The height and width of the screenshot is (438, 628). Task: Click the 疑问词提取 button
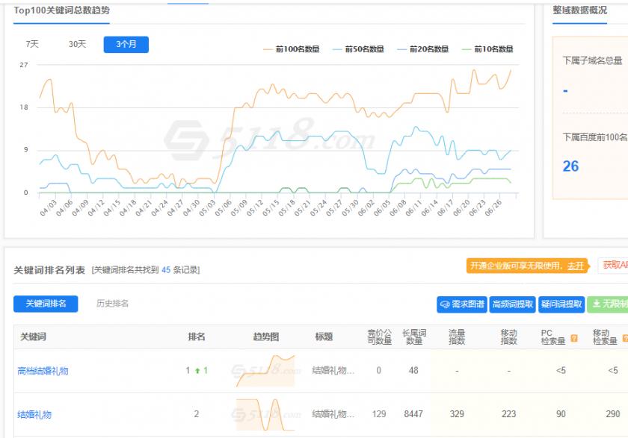(x=561, y=304)
